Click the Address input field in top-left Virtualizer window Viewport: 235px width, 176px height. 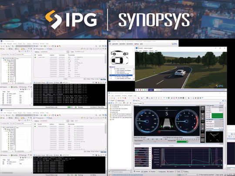(53, 52)
